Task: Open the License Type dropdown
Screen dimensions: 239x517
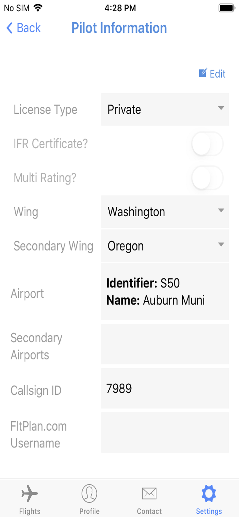Action: point(165,109)
